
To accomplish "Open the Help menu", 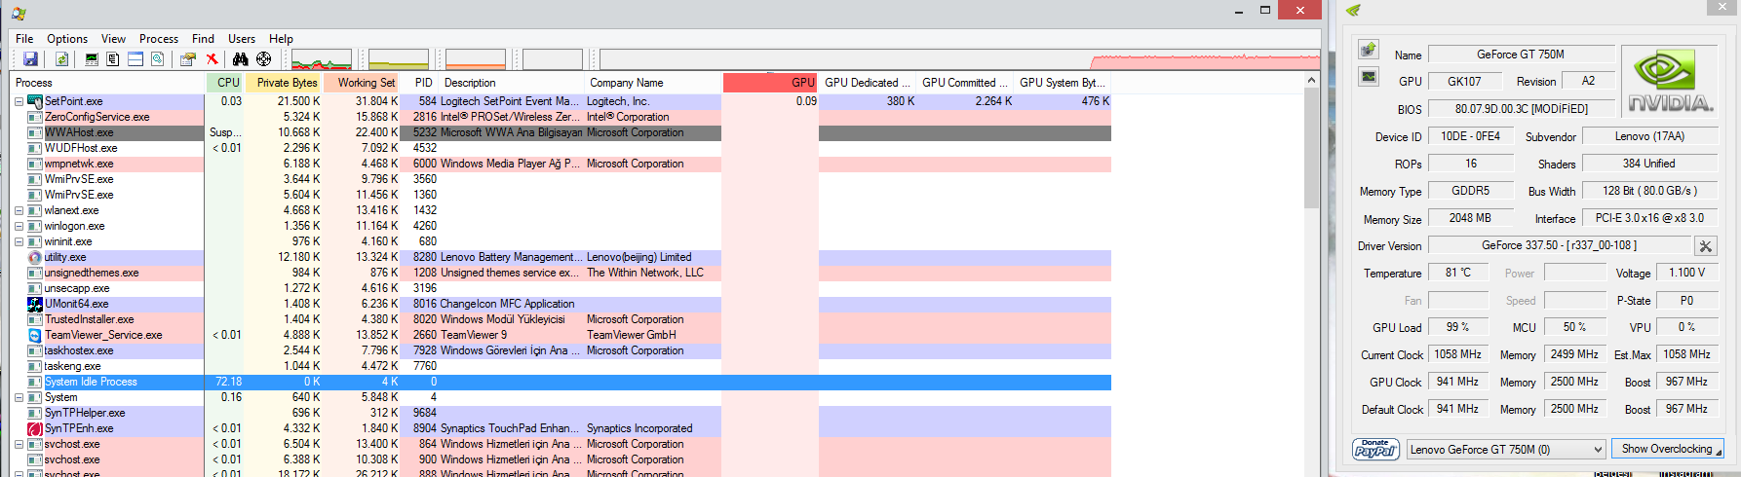I will [281, 39].
